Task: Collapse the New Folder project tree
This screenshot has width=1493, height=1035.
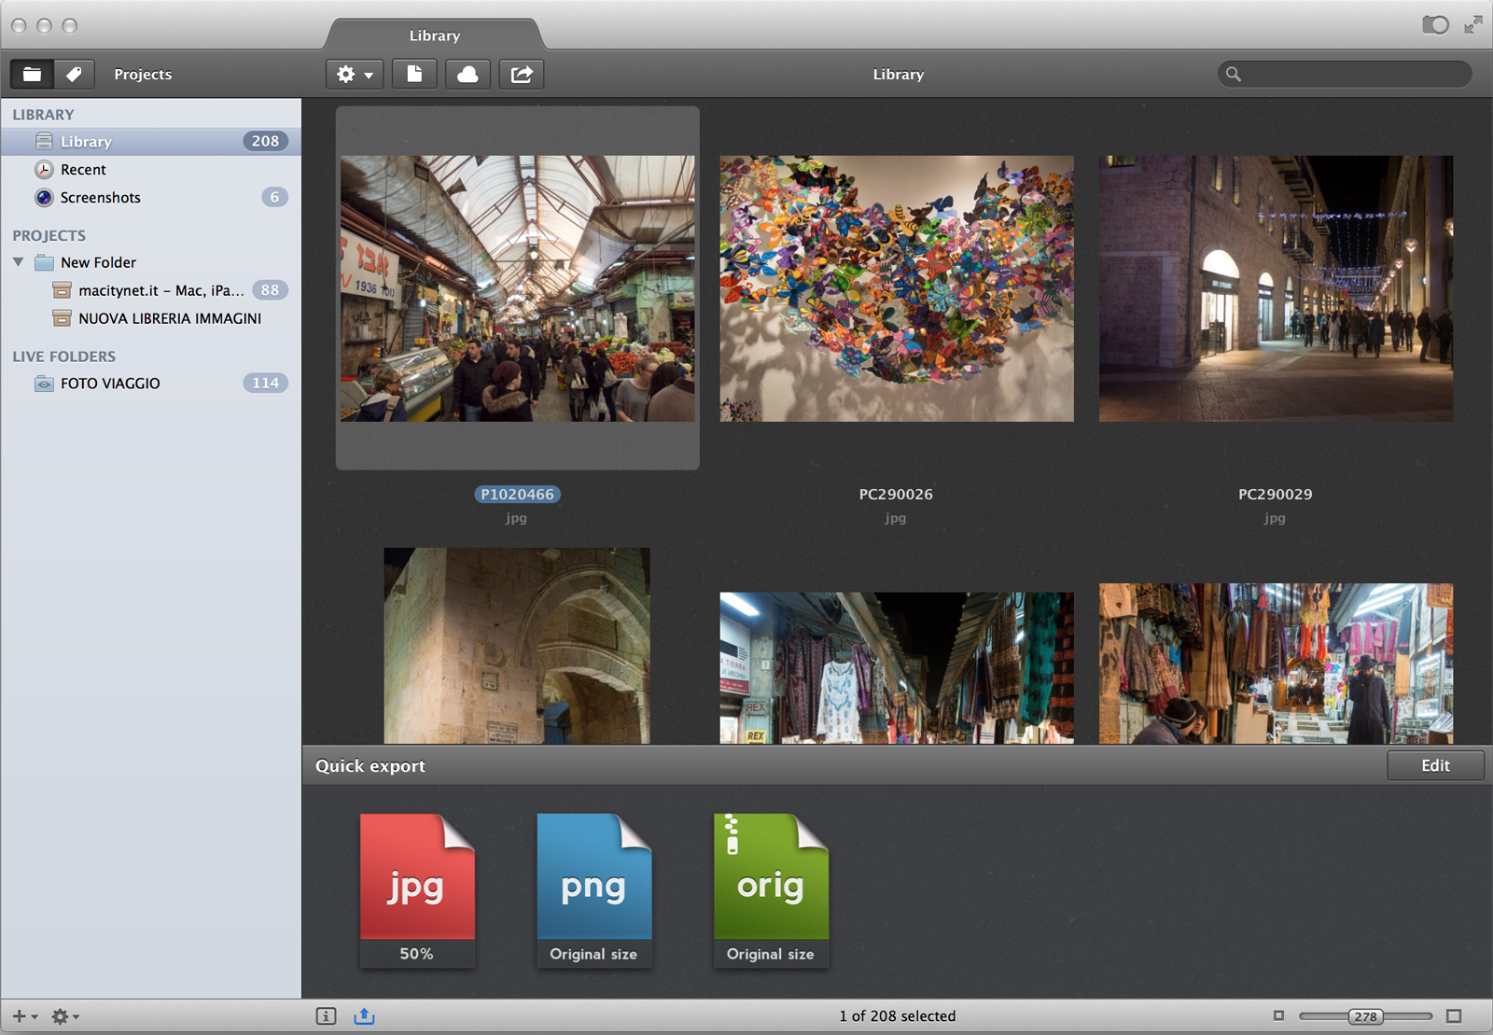Action: (19, 262)
